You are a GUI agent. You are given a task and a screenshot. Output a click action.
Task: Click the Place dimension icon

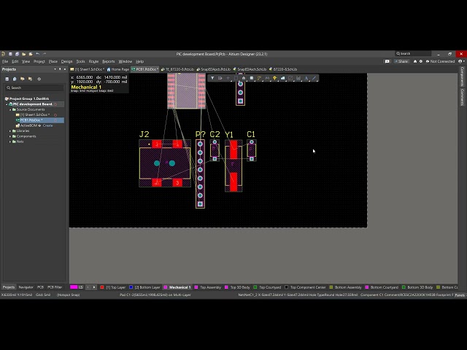[298, 78]
